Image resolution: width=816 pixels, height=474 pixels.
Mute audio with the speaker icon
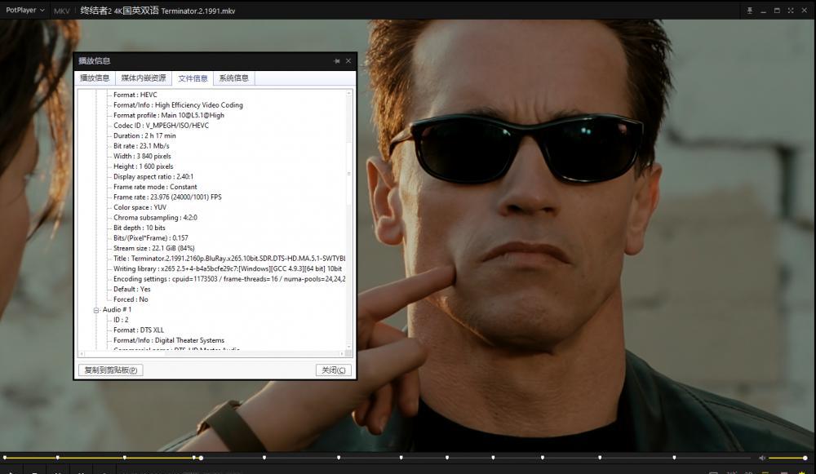coord(762,458)
